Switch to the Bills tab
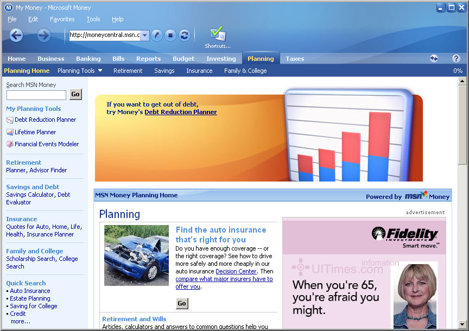Viewport: 469px width, 331px height. pos(118,59)
